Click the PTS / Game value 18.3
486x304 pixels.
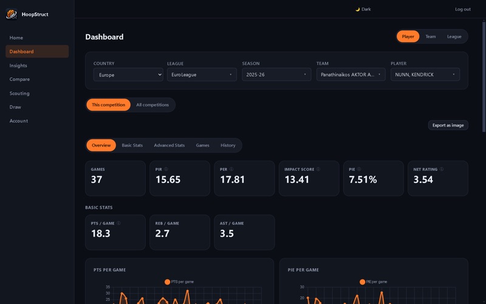(101, 233)
